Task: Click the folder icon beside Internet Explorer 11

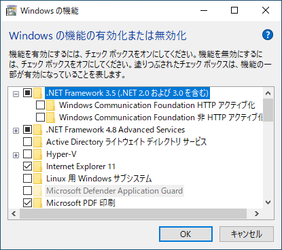Action: point(37,166)
